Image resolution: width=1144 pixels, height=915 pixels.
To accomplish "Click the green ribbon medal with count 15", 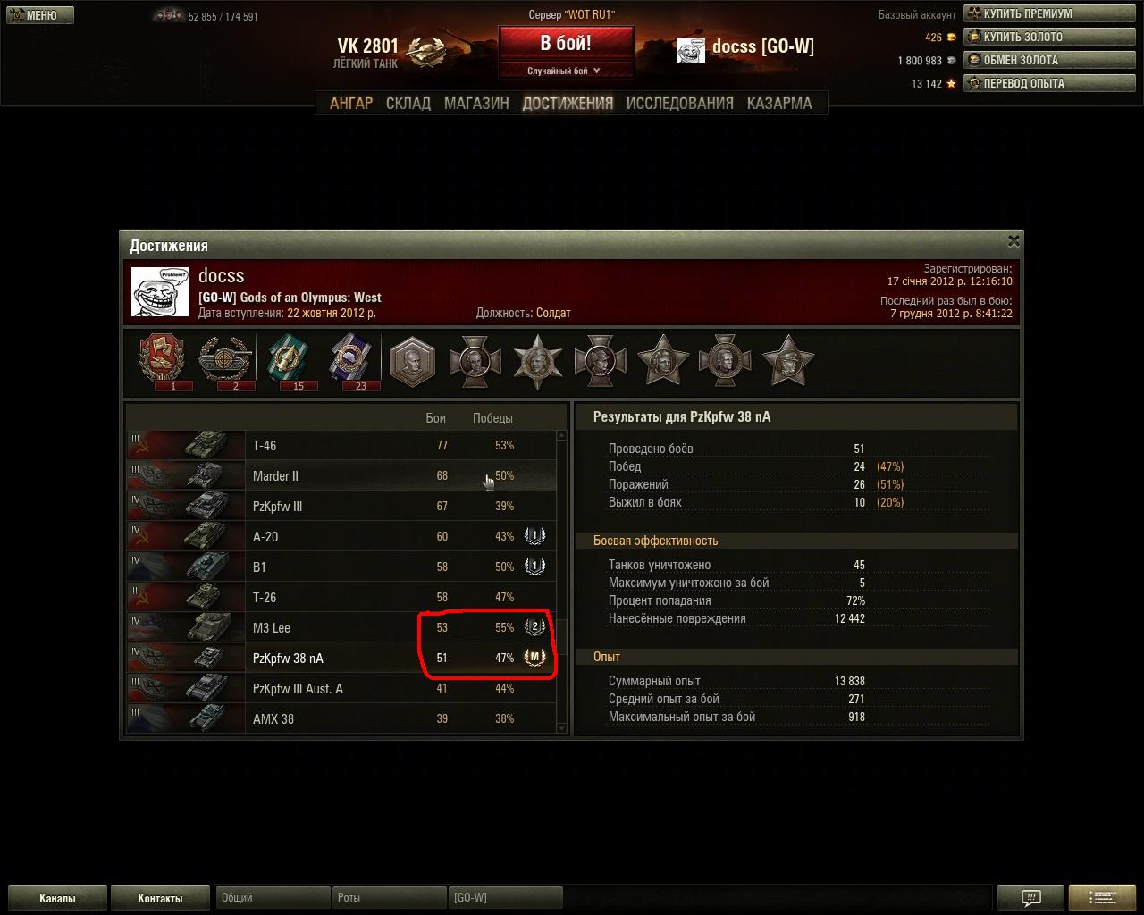I will (x=288, y=361).
